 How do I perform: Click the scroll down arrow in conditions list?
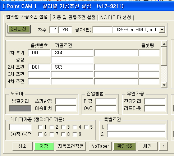click(164, 85)
